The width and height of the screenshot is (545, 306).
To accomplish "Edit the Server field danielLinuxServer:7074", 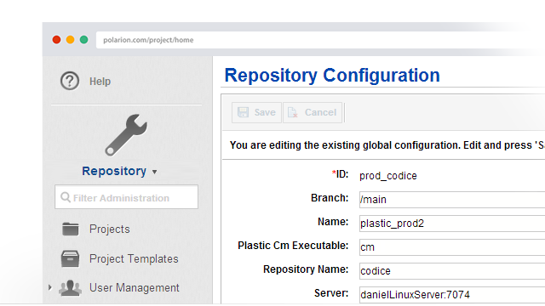I will [x=452, y=295].
